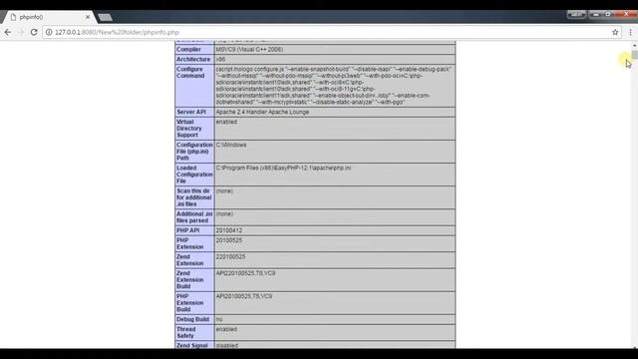Click 'enabled' value for Thread Safety
Viewport: 638px width, 359px height.
pyautogui.click(x=226, y=329)
